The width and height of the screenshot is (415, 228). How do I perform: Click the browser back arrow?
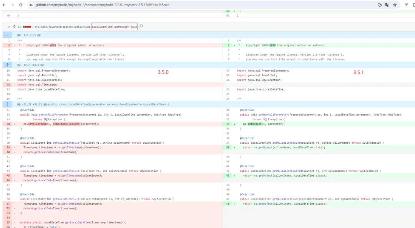click(x=5, y=5)
